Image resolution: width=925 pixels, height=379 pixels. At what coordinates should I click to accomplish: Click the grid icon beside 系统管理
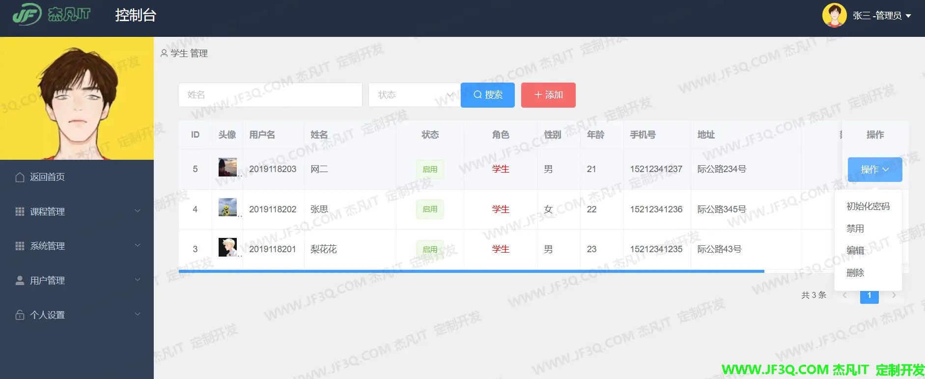tap(20, 246)
